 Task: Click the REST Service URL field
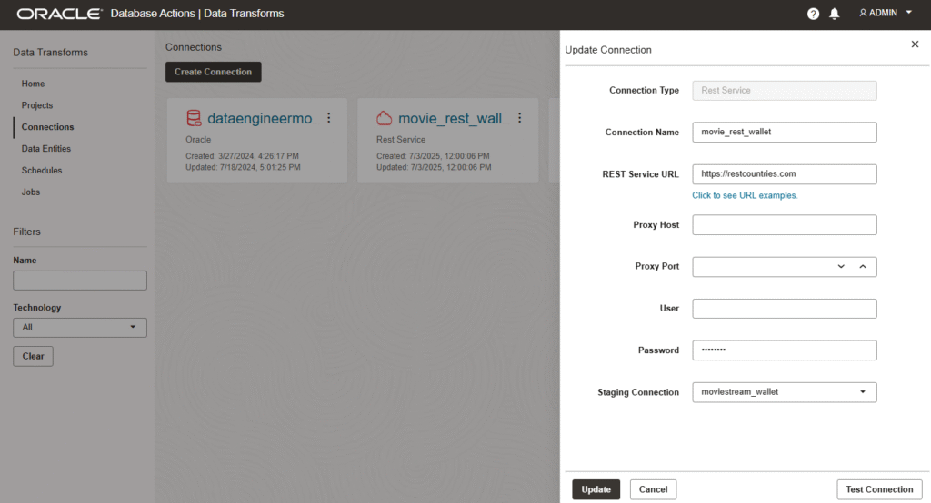pyautogui.click(x=784, y=173)
